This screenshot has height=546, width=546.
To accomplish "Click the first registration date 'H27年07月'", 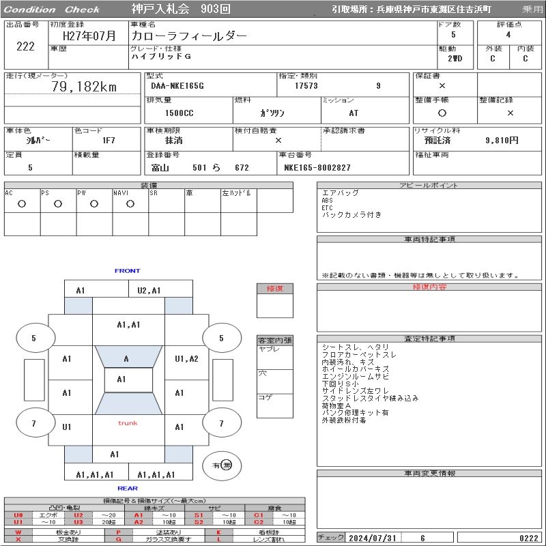I will click(89, 36).
